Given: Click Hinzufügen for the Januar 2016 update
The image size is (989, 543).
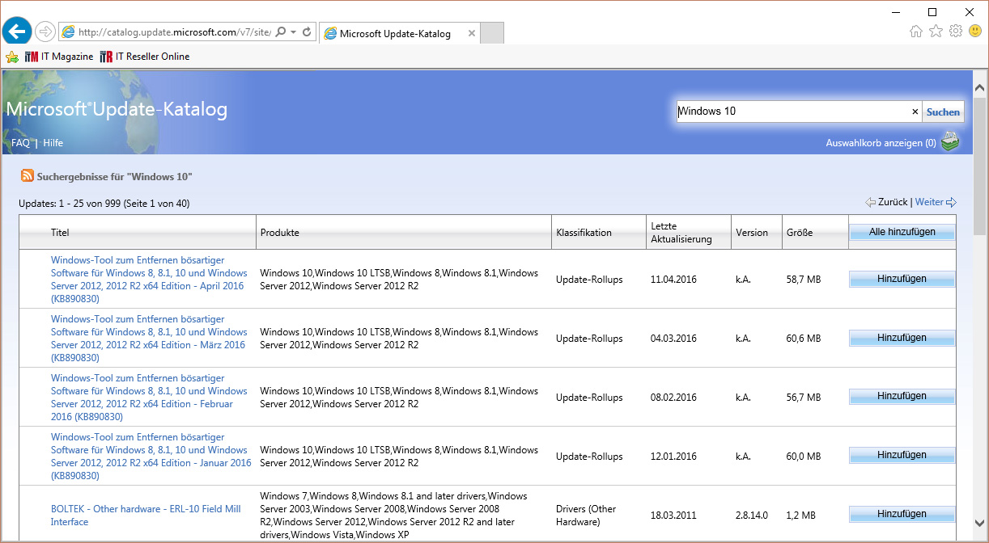Looking at the screenshot, I should pyautogui.click(x=902, y=456).
